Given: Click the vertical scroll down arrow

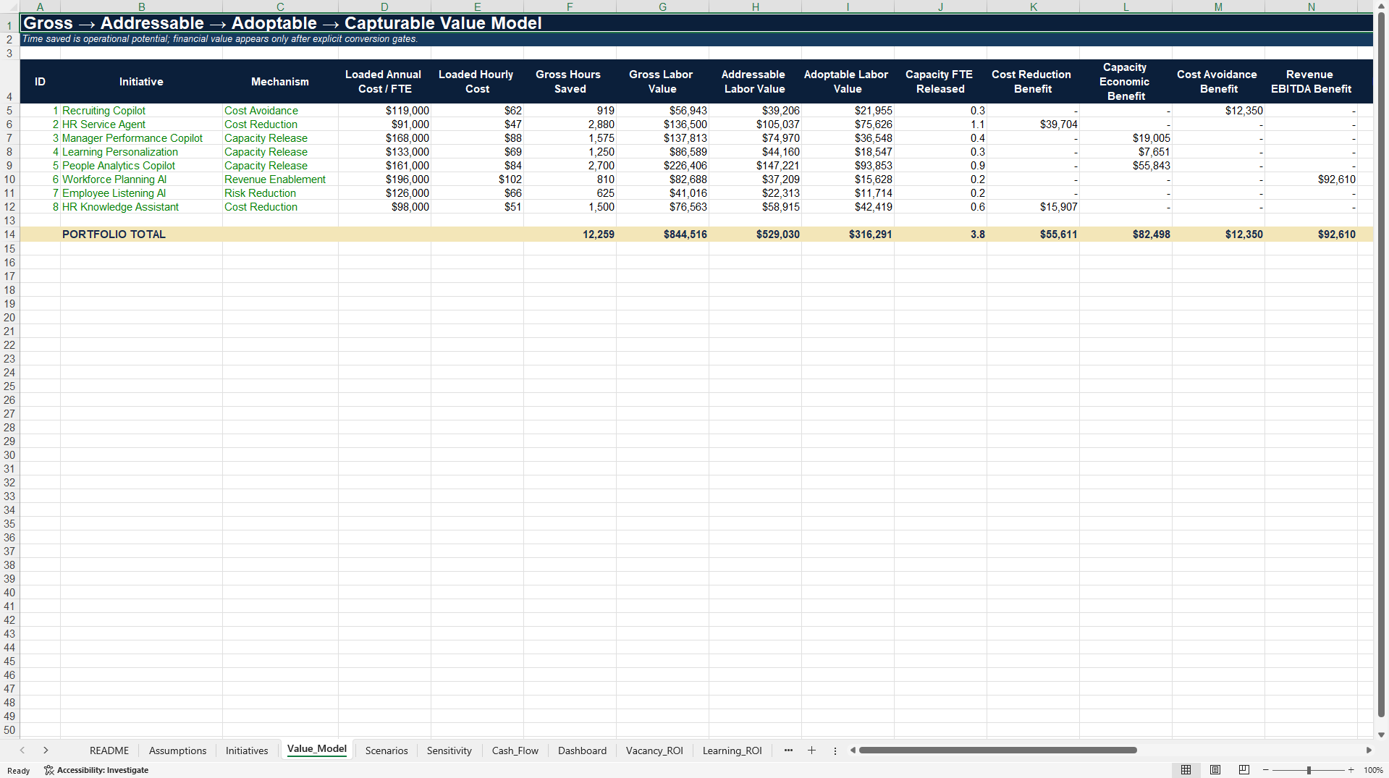Looking at the screenshot, I should coord(1381,735).
